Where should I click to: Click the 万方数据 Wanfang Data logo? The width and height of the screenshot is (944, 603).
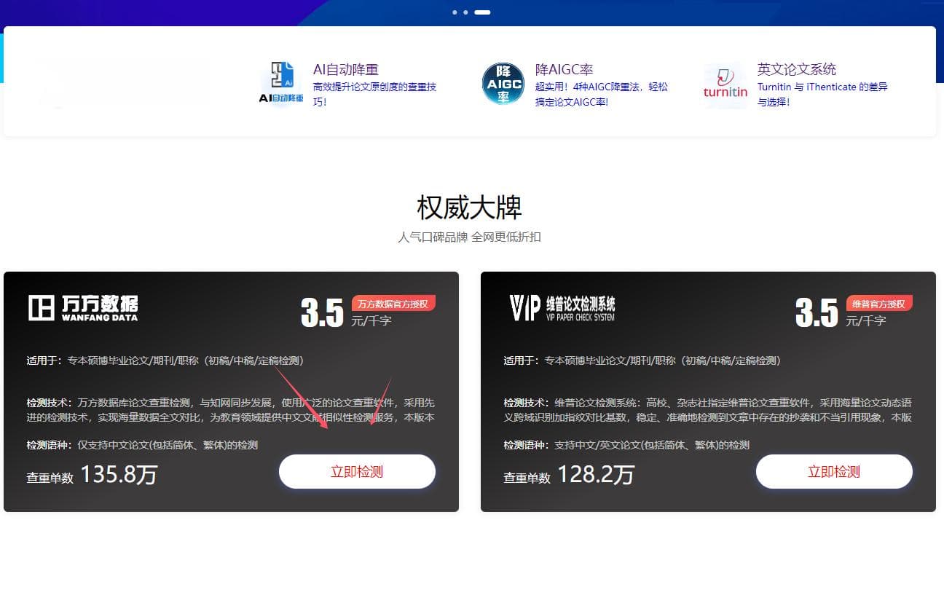coord(83,308)
